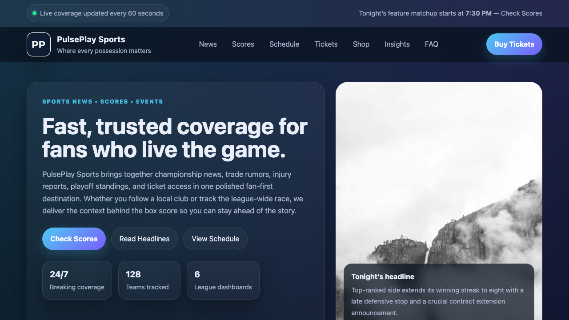This screenshot has height=320, width=569.
Task: Click the PulsePlay Sports intro paragraph
Action: 173,192
